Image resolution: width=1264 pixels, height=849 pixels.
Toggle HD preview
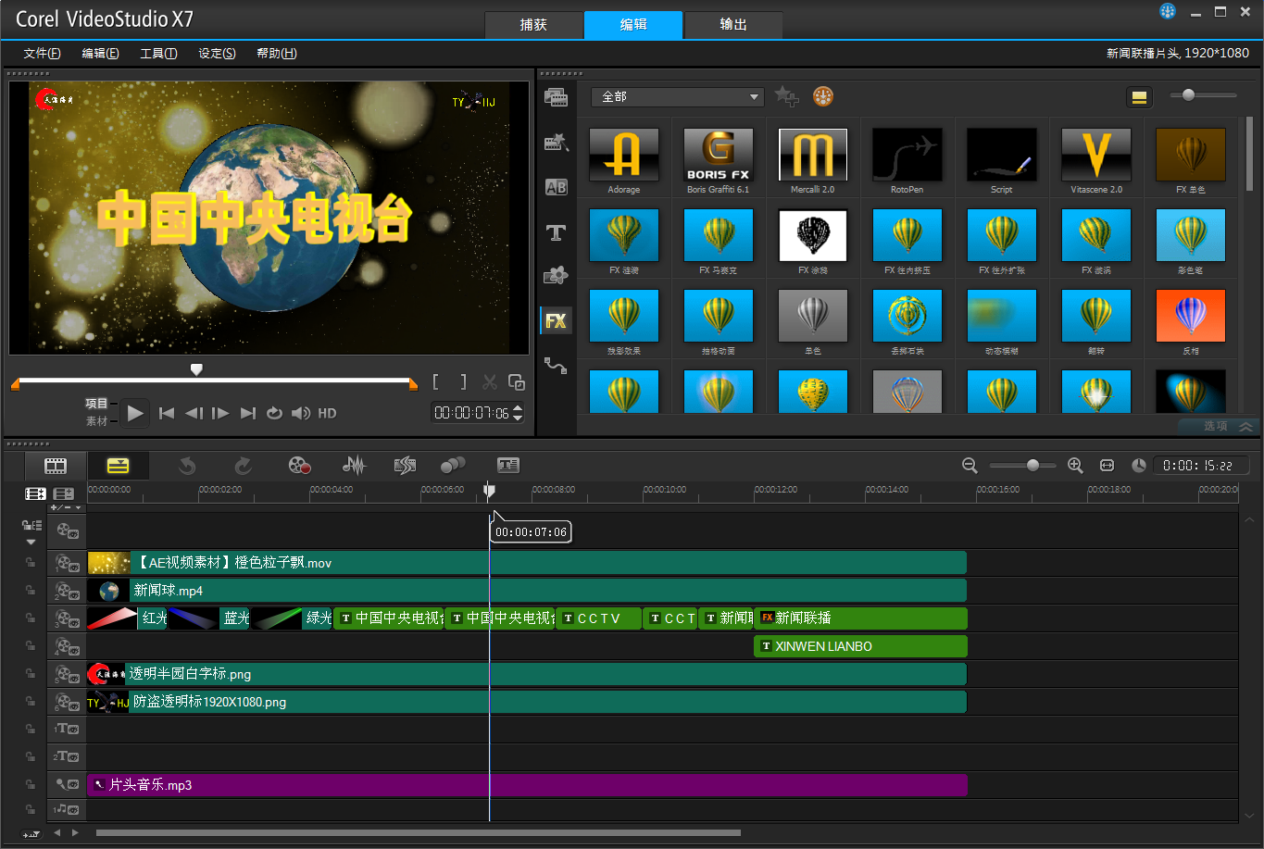327,414
